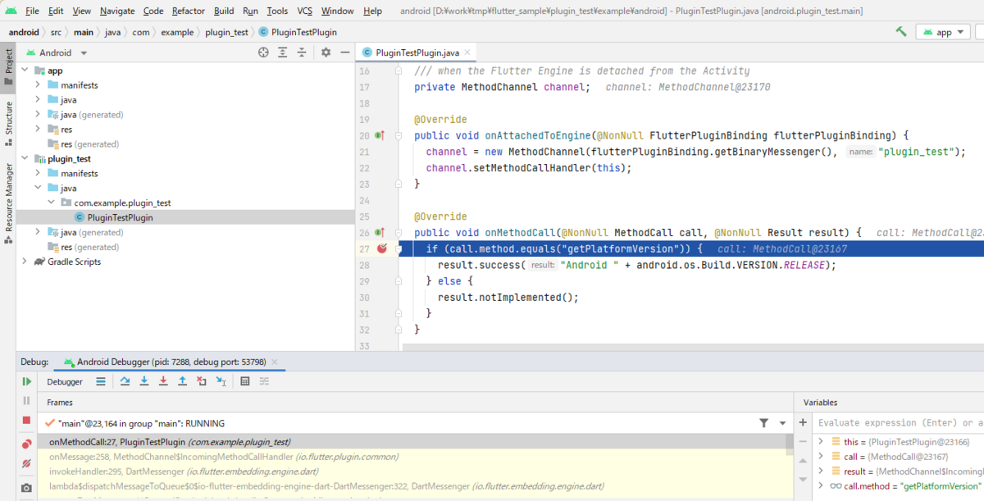Collapse the plugin_test module node
This screenshot has height=501, width=984.
(x=25, y=159)
